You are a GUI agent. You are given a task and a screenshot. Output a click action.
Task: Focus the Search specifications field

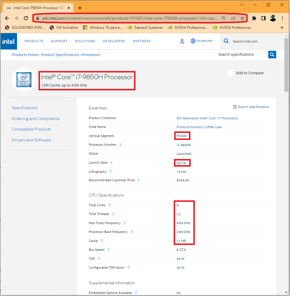242,55
